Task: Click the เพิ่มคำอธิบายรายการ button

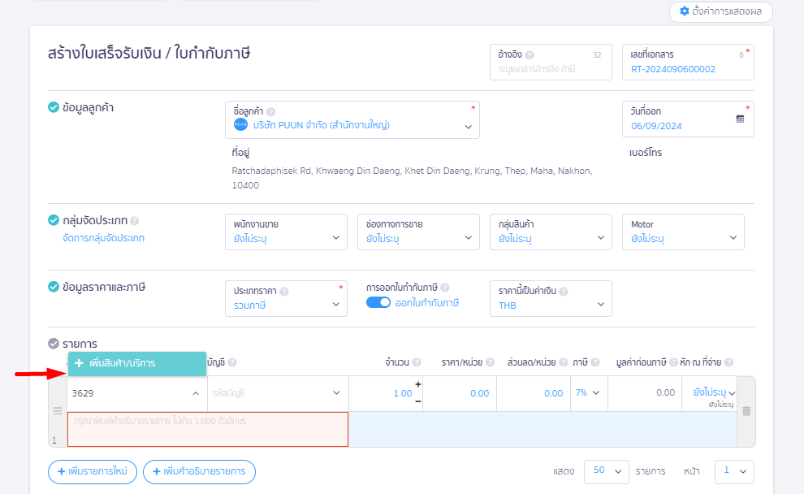Action: point(199,472)
